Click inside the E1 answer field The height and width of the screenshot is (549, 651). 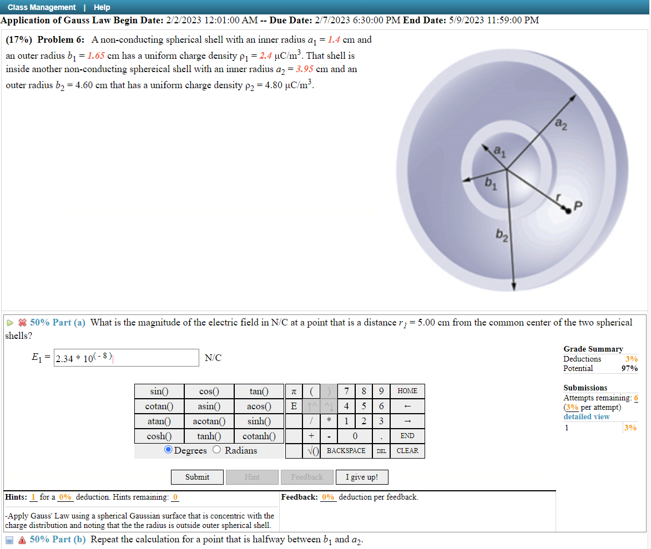click(126, 357)
